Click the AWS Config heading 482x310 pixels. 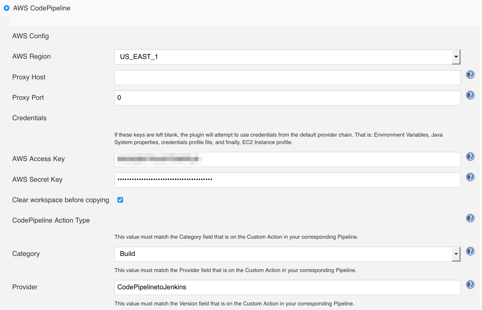pyautogui.click(x=30, y=36)
